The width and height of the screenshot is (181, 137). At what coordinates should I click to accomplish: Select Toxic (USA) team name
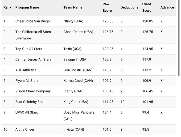tap(72, 49)
